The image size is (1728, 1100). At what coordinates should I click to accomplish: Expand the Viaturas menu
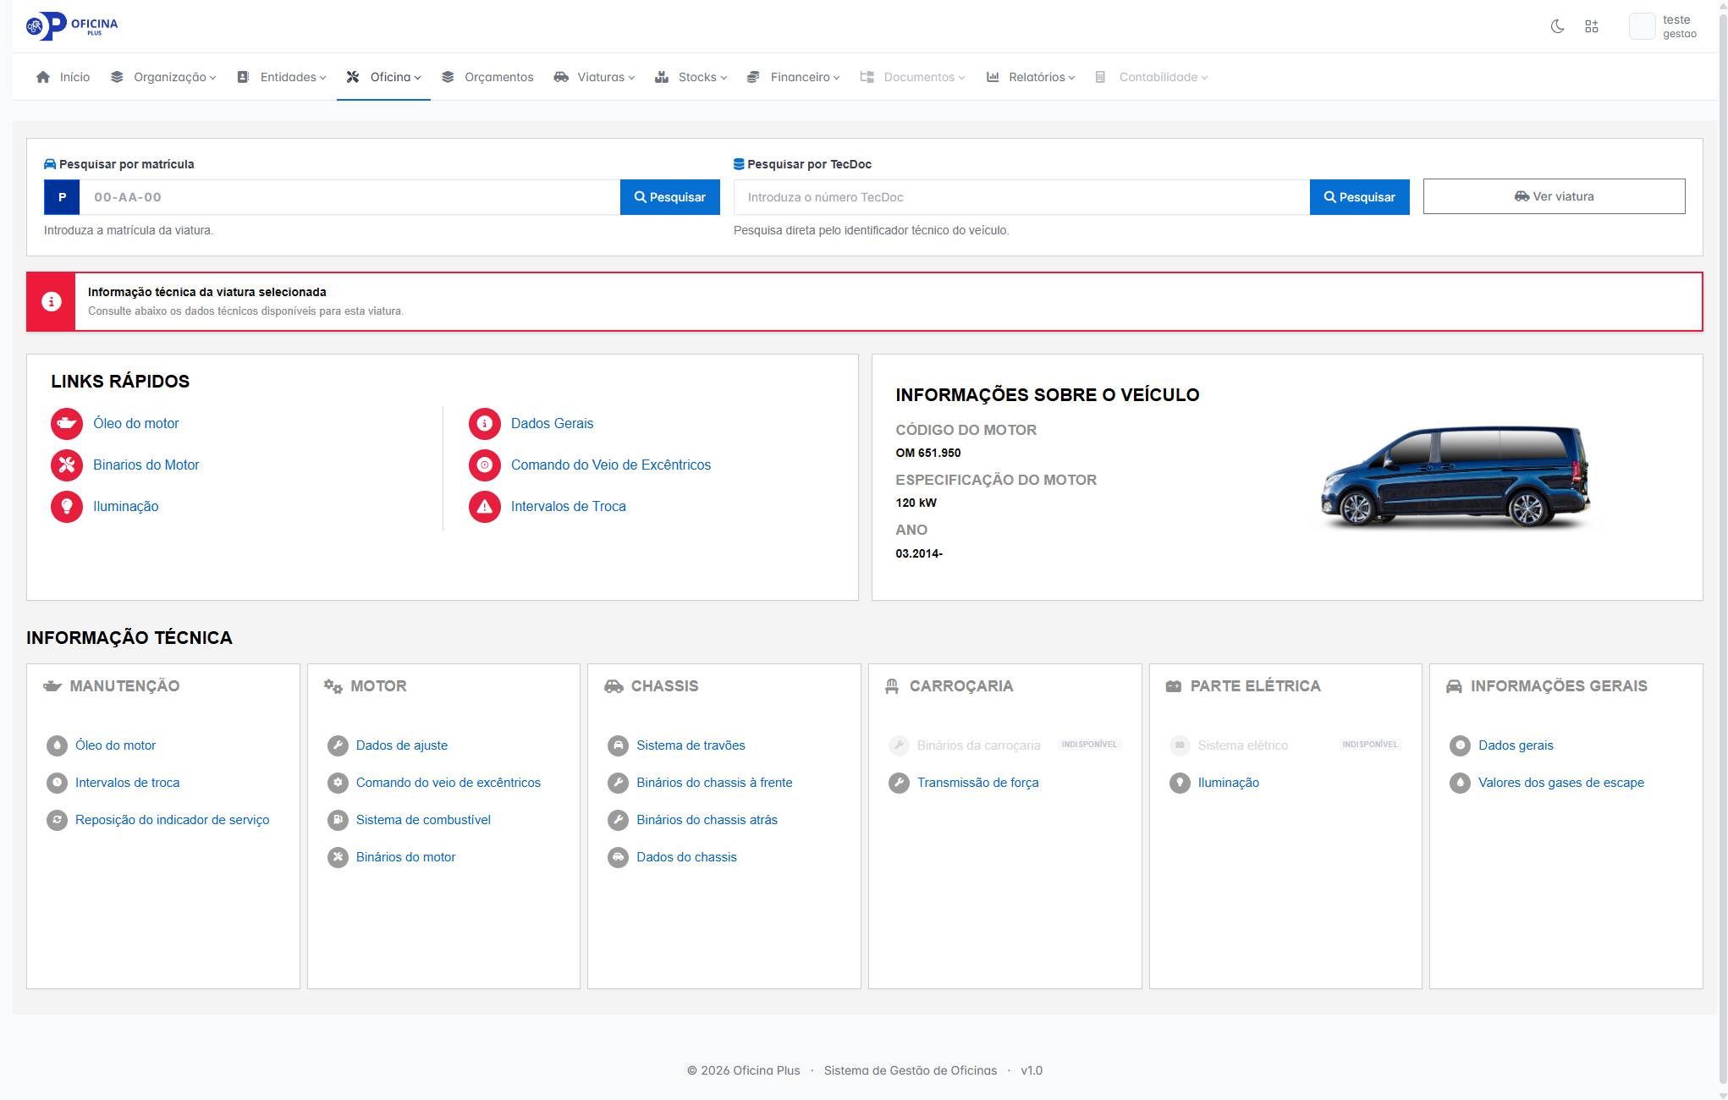click(x=594, y=77)
